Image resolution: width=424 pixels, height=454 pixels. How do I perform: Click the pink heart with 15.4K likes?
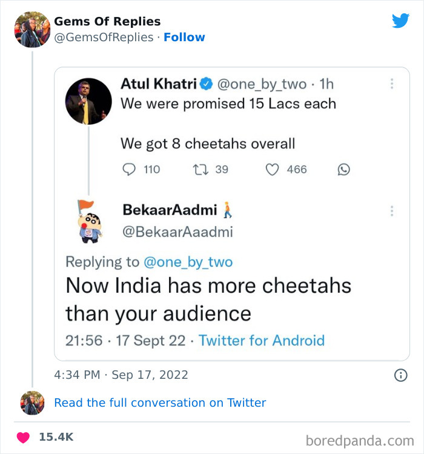(25, 436)
